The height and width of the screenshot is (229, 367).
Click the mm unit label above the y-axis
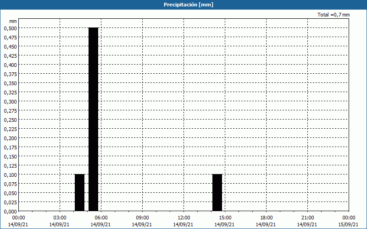(13, 21)
